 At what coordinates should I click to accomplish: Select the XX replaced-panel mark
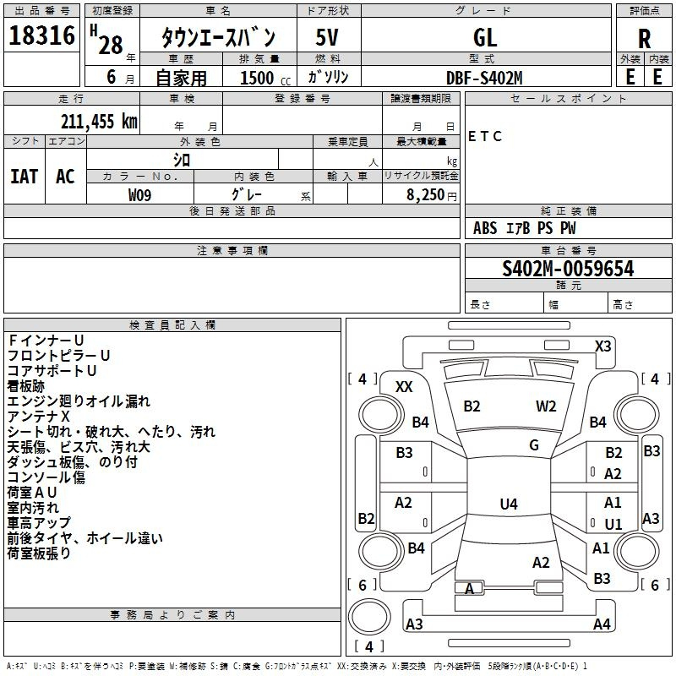[x=404, y=387]
